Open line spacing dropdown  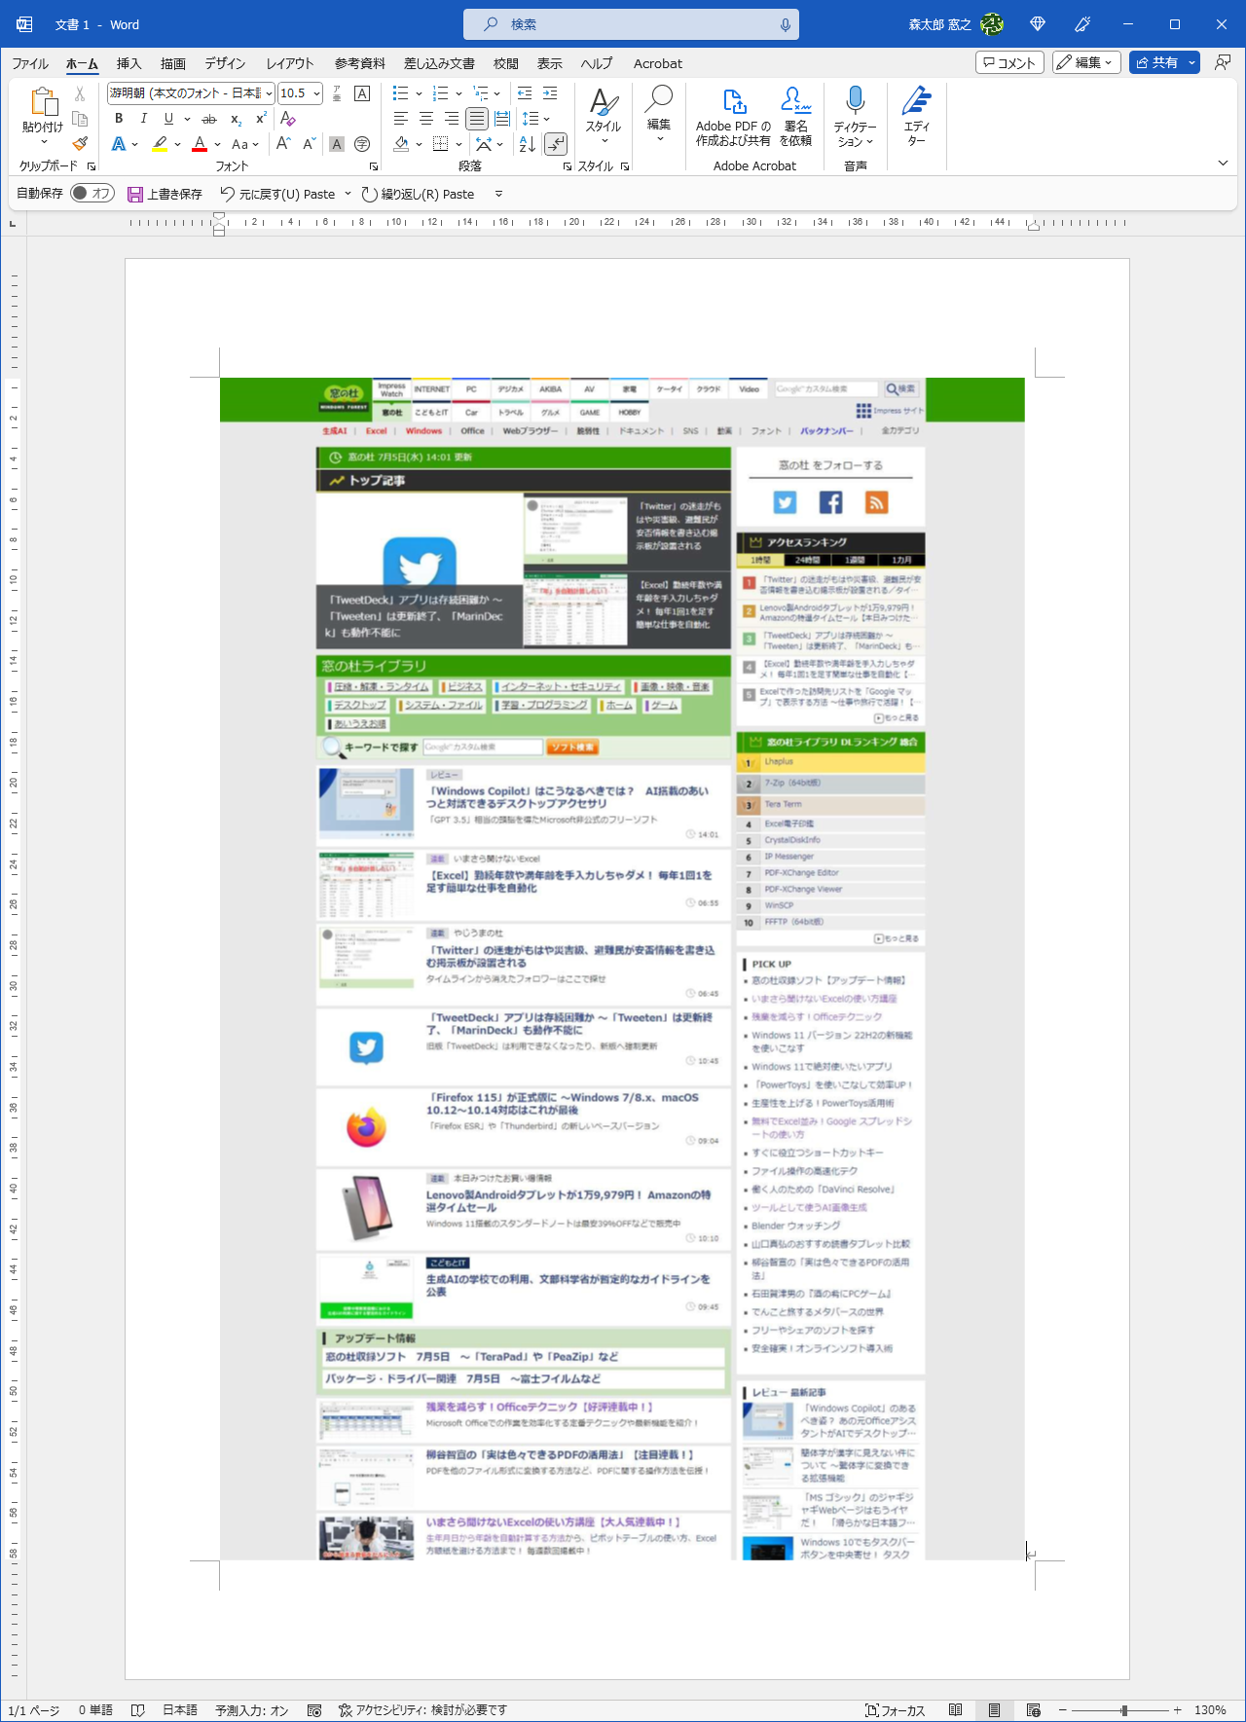click(x=546, y=119)
